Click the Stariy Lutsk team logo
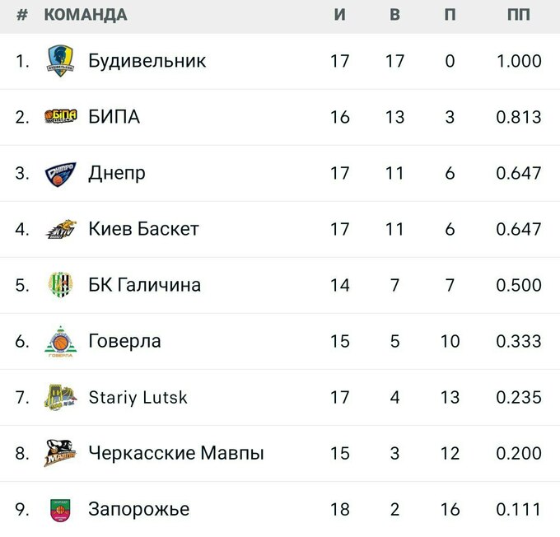 click(61, 397)
